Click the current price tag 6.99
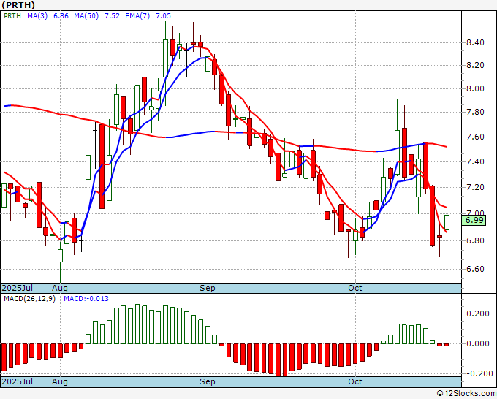497x399 pixels. pos(474,220)
